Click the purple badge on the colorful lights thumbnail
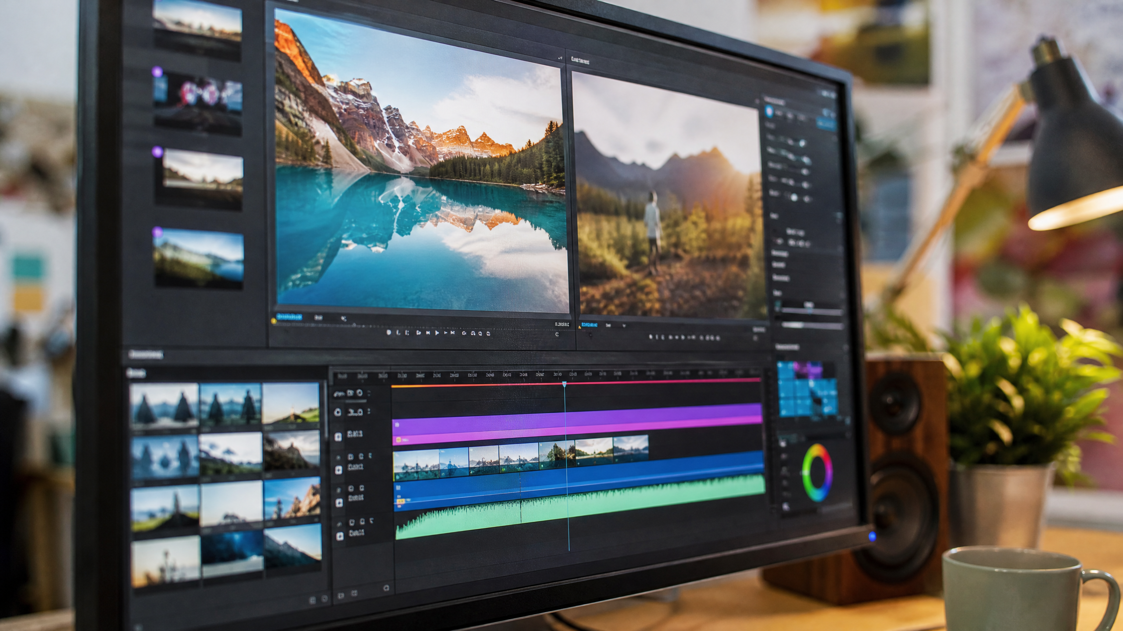This screenshot has width=1123, height=631. 157,72
